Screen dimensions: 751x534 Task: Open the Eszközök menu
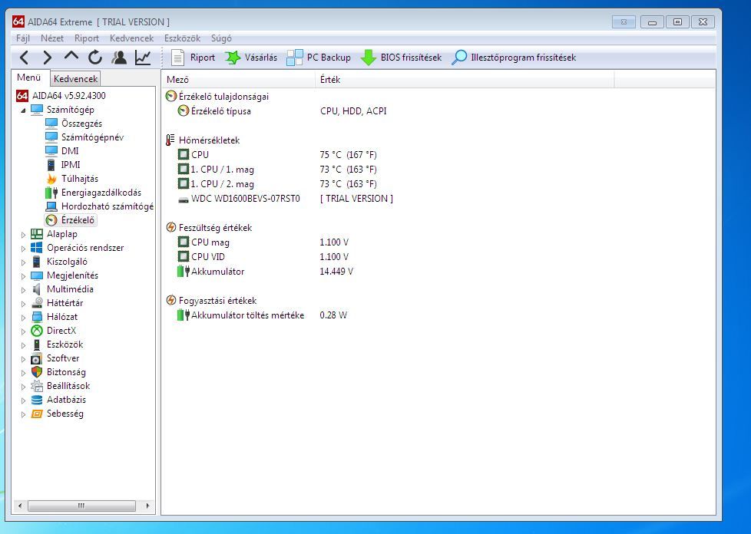tap(182, 38)
